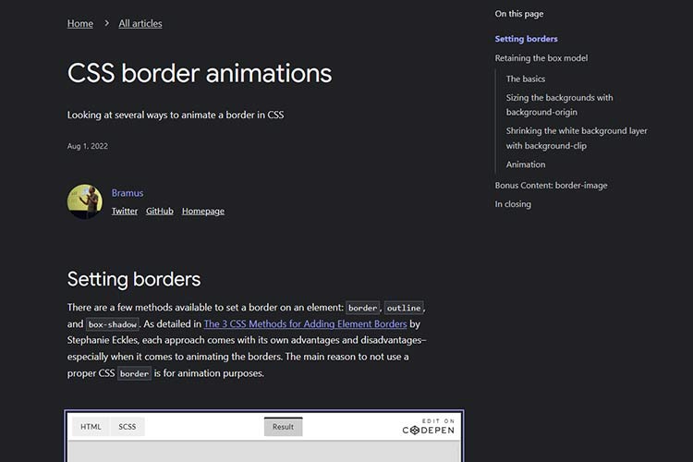Jump to Setting borders in sidebar
The image size is (693, 462).
tap(526, 39)
